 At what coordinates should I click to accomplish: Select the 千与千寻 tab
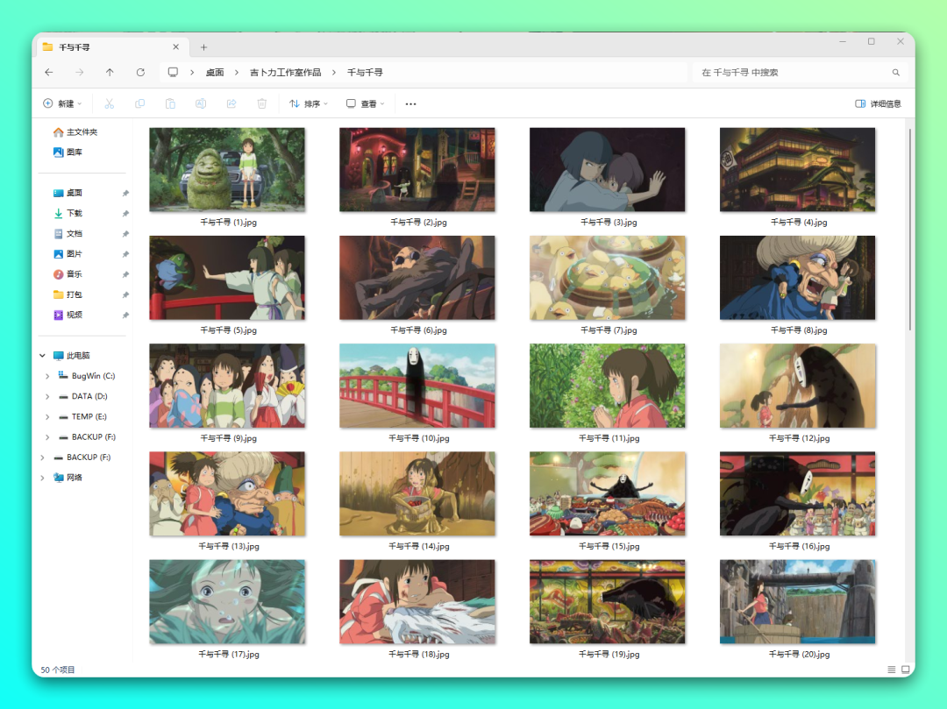tap(113, 47)
